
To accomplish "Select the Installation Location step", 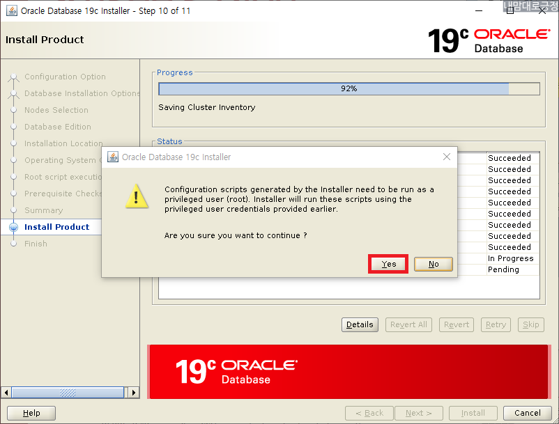I will coord(63,143).
